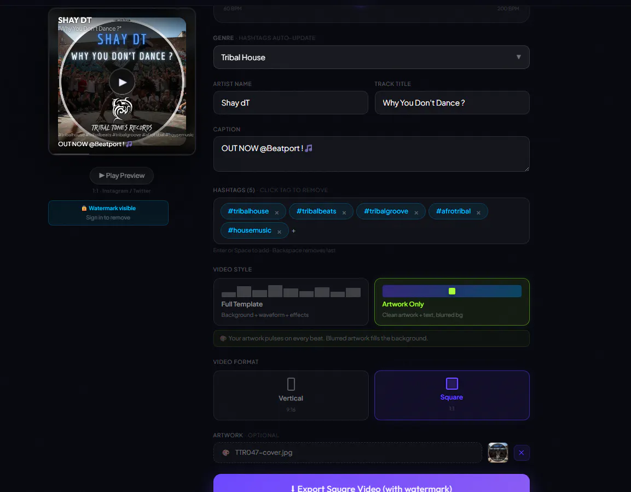
Task: Remove the #tribalhouse hashtag via its x
Action: click(277, 213)
